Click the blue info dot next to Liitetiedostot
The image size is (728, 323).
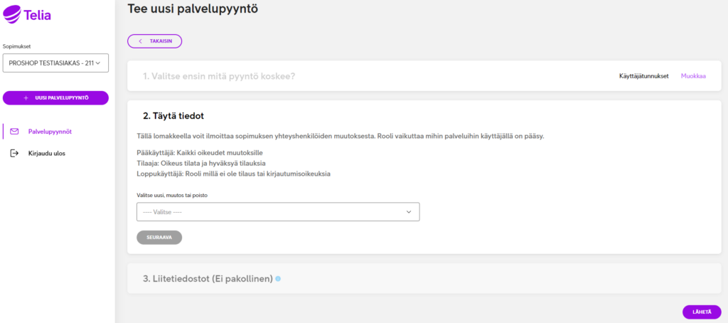point(278,279)
